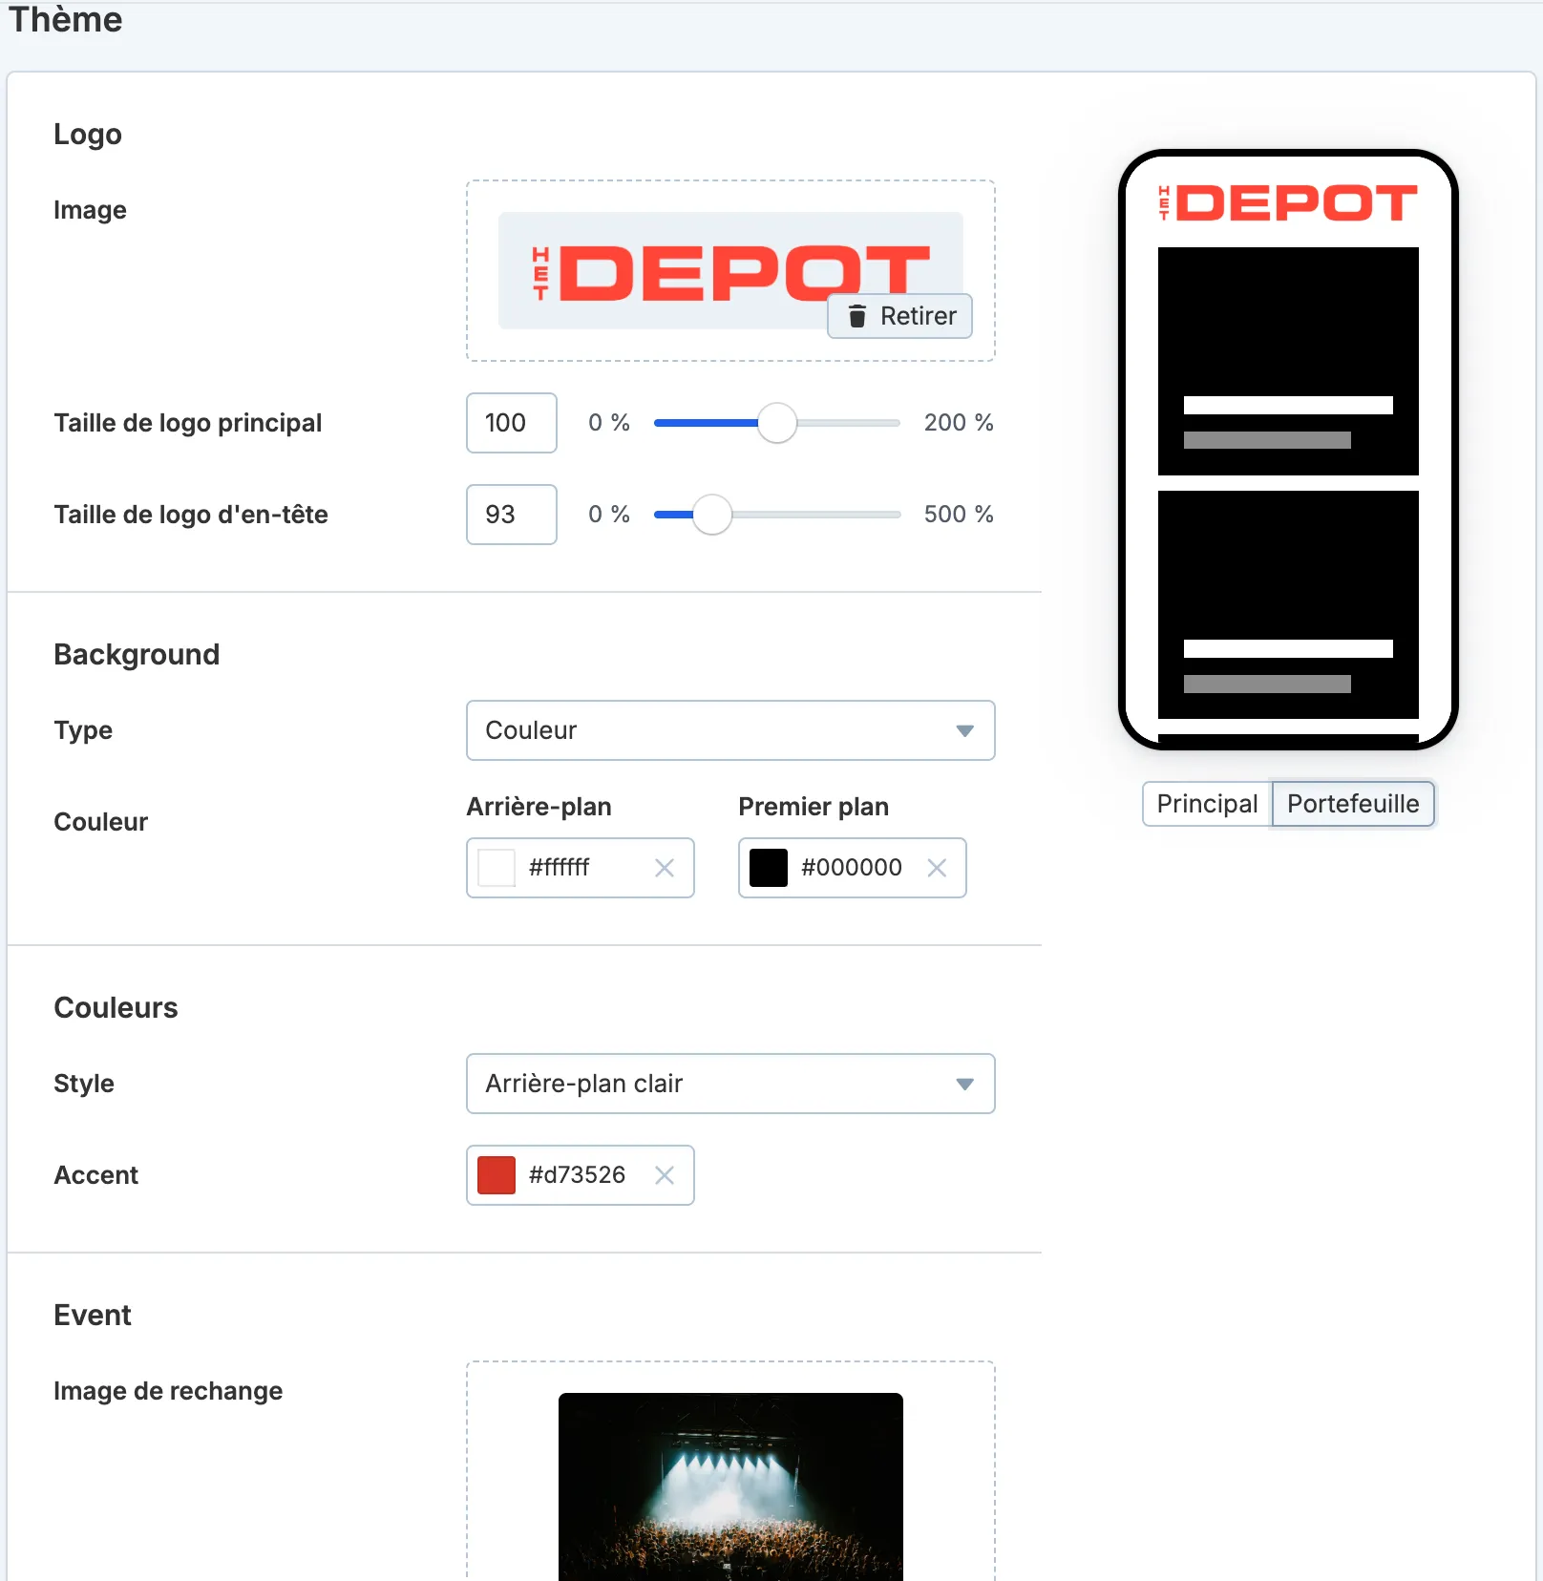Screen dimensions: 1543x1581
Task: Focus the en-tête logo size field showing 93
Action: coord(512,515)
